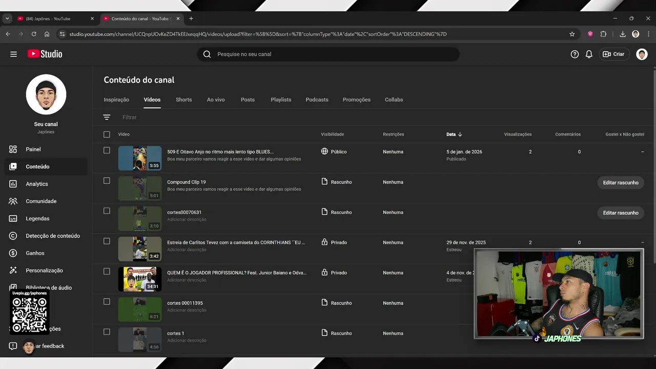Reload the page
The width and height of the screenshot is (656, 369).
34,34
